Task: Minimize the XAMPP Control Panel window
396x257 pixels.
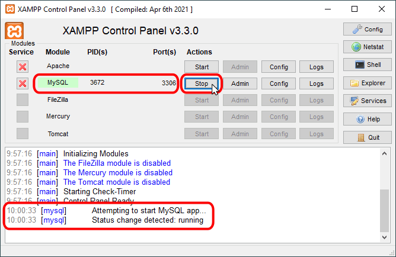Action: coord(328,9)
